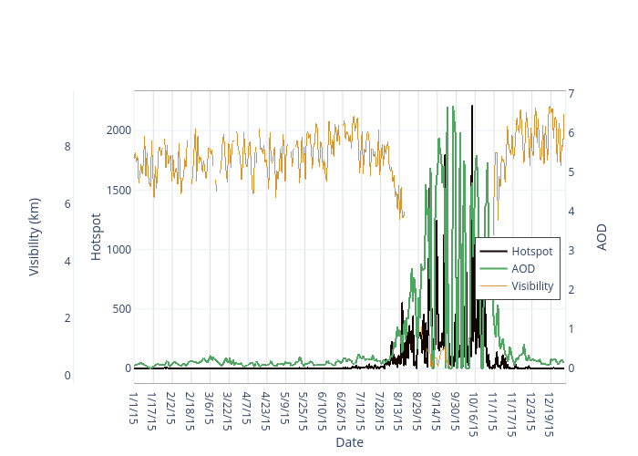The height and width of the screenshot is (456, 638).
Task: Click the orange Visibility legend line swatch
Action: coord(493,285)
